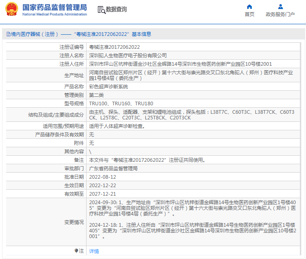The width and height of the screenshot is (306, 259).
Task: Open 政务服务门户 navigation item
Action: pyautogui.click(x=280, y=15)
